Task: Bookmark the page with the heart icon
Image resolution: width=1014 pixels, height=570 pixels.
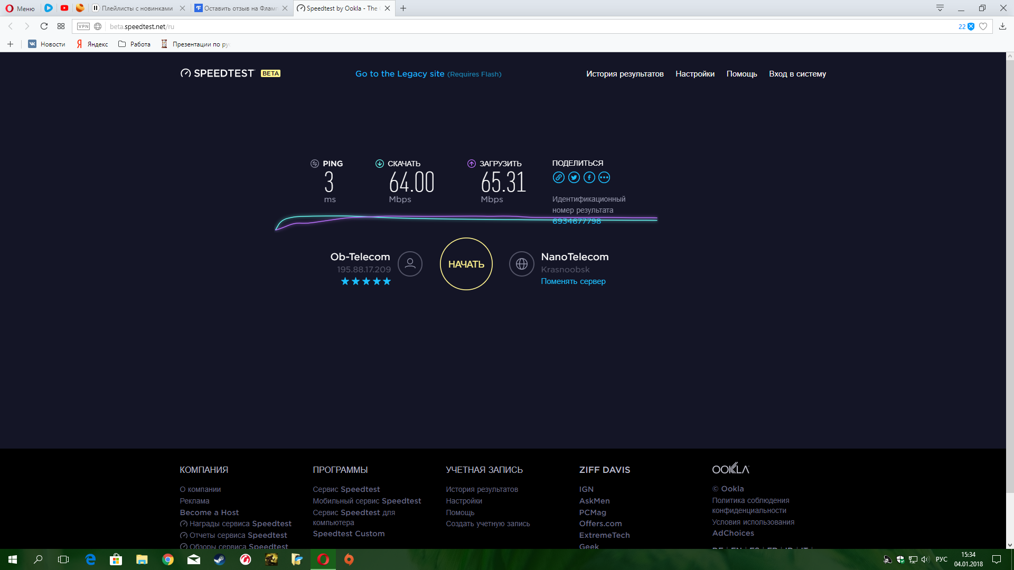Action: click(983, 26)
